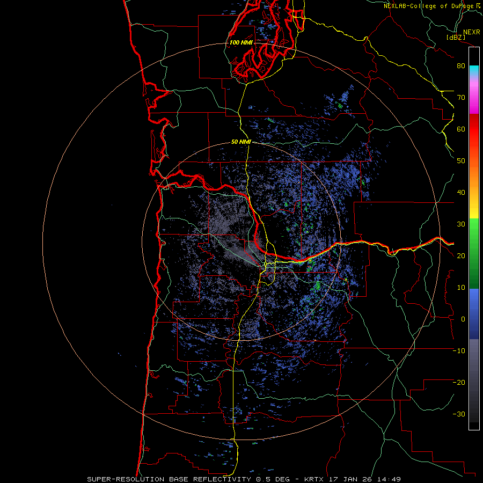
Task: Click the 30 value on the dBZ scale
Action: click(x=461, y=224)
